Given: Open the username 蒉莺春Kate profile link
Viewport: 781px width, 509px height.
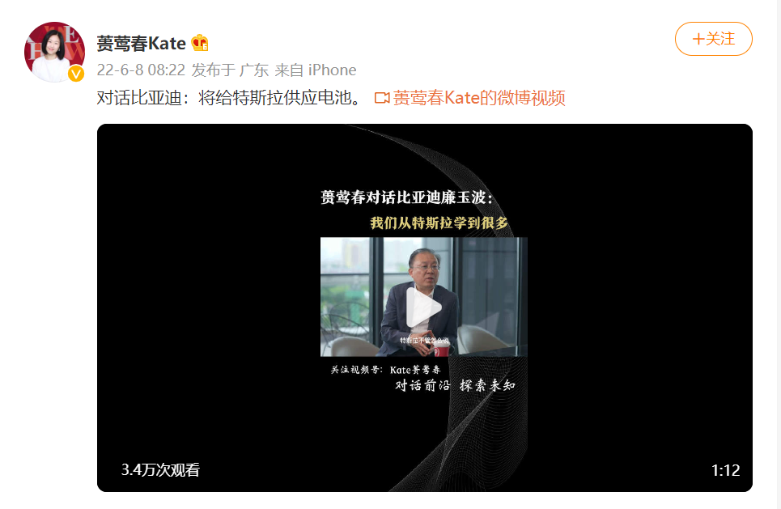Looking at the screenshot, I should click(141, 44).
